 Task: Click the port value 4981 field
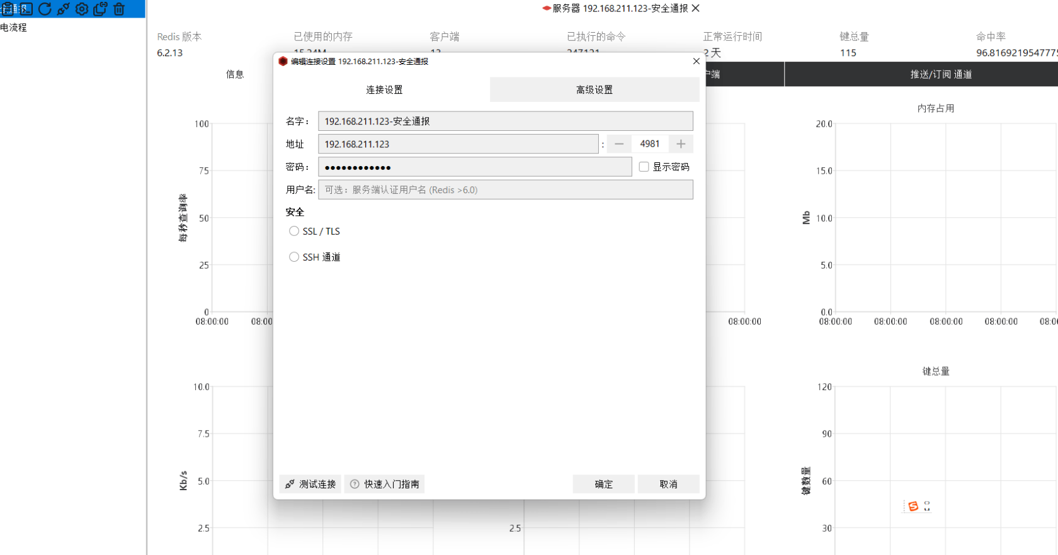point(650,144)
